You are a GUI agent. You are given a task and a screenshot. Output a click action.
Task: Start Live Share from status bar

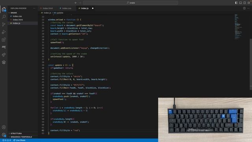(19, 140)
